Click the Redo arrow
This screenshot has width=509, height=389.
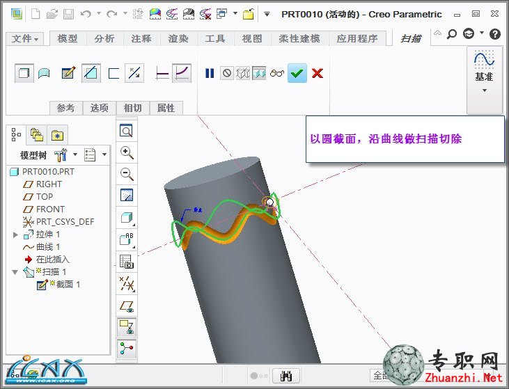point(112,14)
